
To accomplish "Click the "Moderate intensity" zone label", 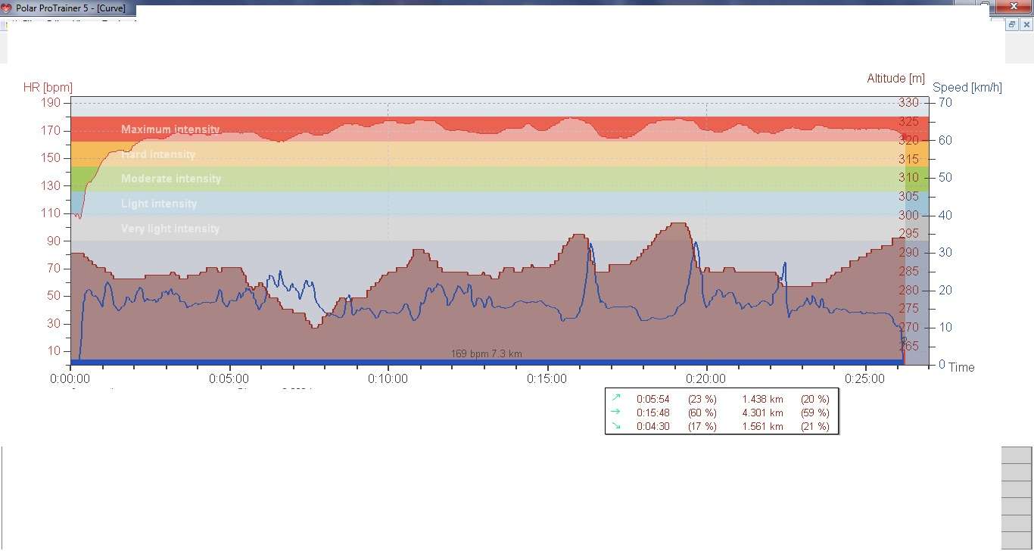I will [171, 179].
